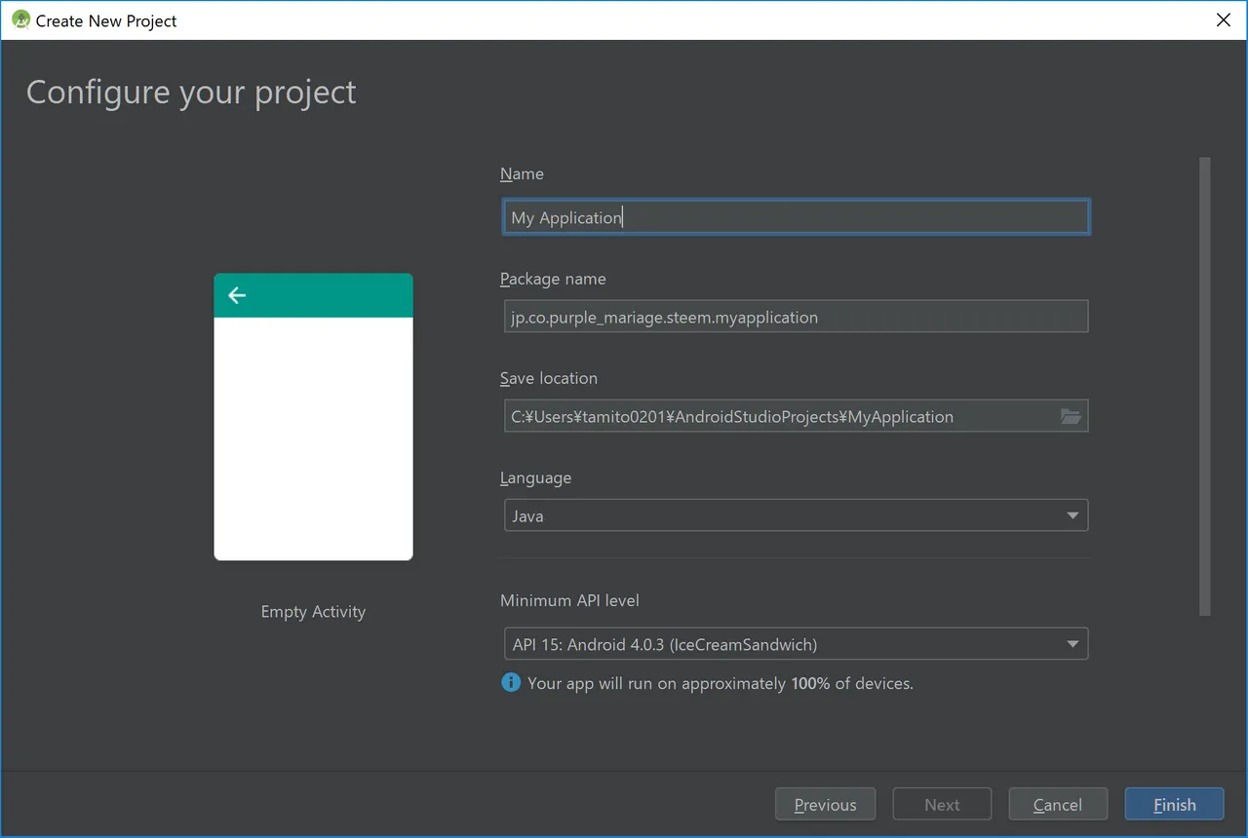Click the Cancel button
Image resolution: width=1248 pixels, height=838 pixels.
point(1058,805)
